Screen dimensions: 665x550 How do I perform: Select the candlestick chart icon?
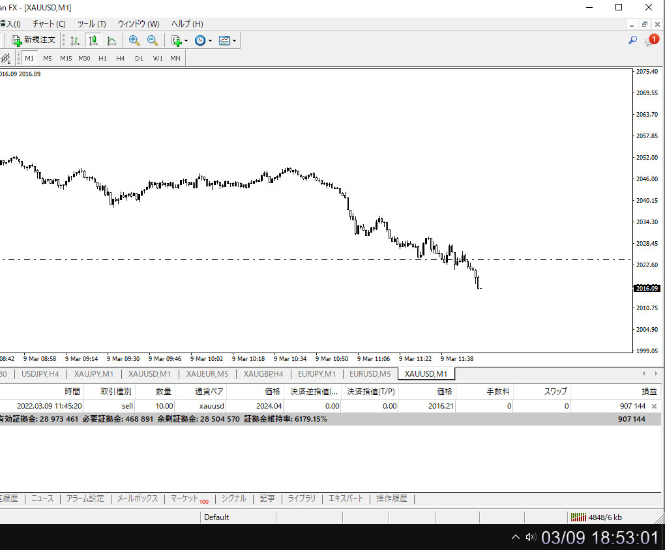[93, 40]
